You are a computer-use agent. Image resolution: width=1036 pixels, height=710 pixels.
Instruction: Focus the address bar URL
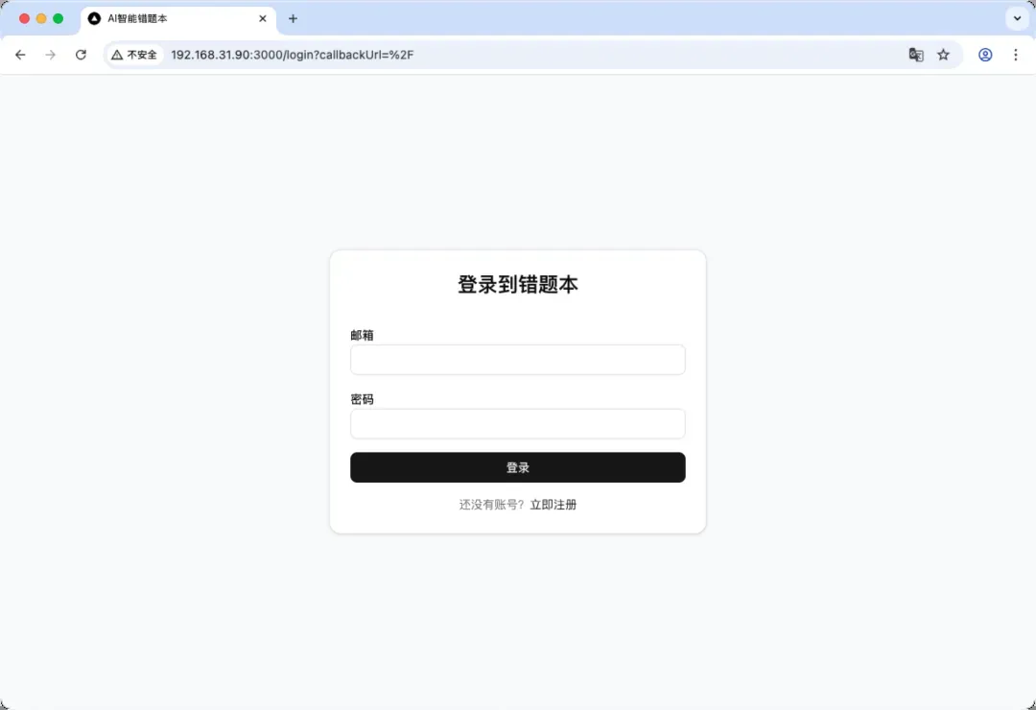pos(292,55)
